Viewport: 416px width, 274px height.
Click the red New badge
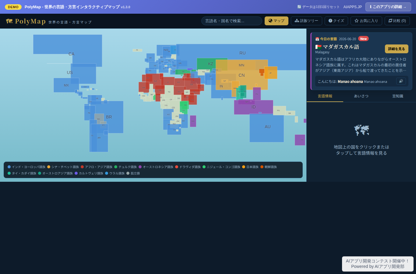363,39
